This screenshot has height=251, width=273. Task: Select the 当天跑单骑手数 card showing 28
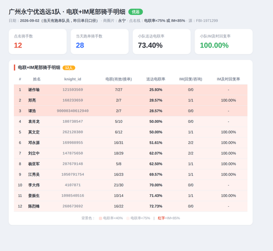coord(99,41)
